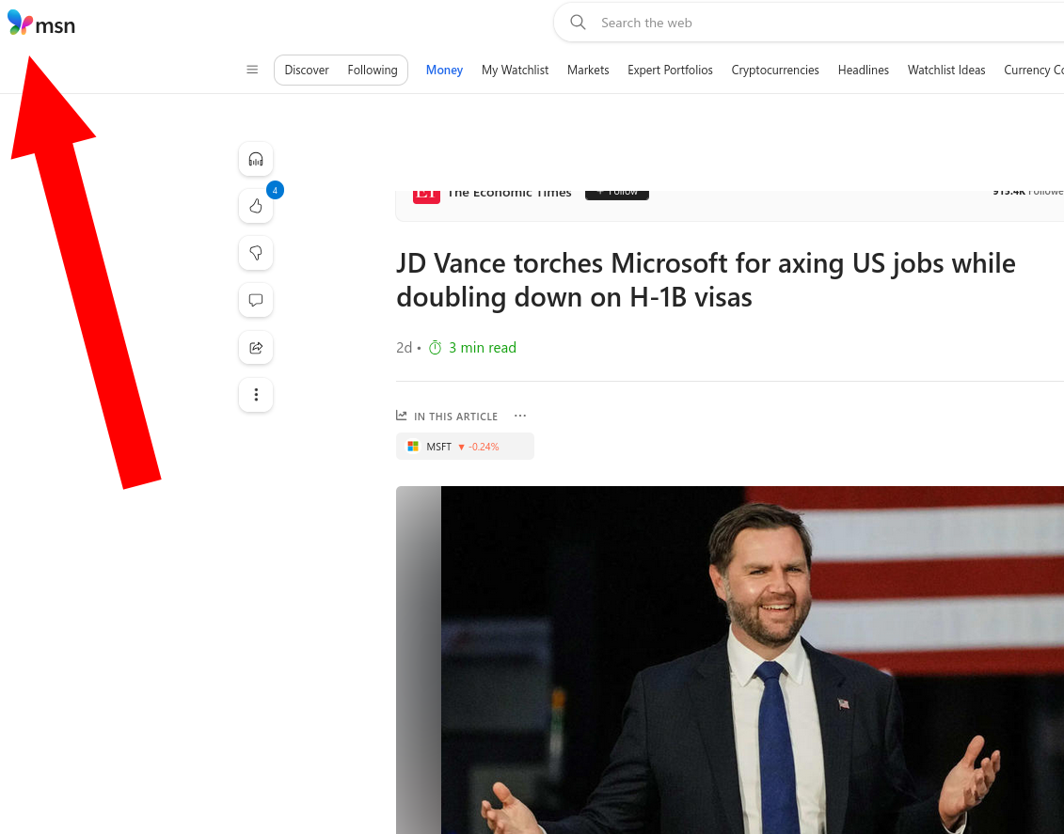Open the vertical more options menu
Image resolution: width=1064 pixels, height=834 pixels.
click(x=256, y=395)
